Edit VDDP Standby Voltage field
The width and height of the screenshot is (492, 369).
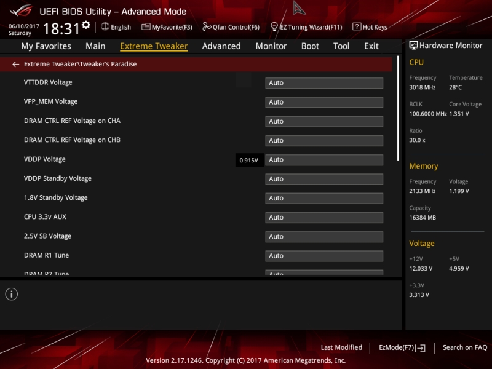tap(324, 179)
